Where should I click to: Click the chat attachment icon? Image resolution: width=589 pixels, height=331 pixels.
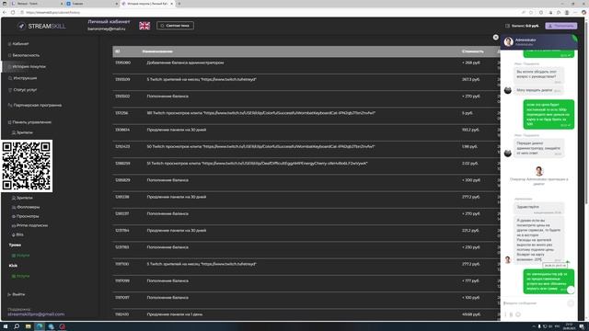point(511,314)
